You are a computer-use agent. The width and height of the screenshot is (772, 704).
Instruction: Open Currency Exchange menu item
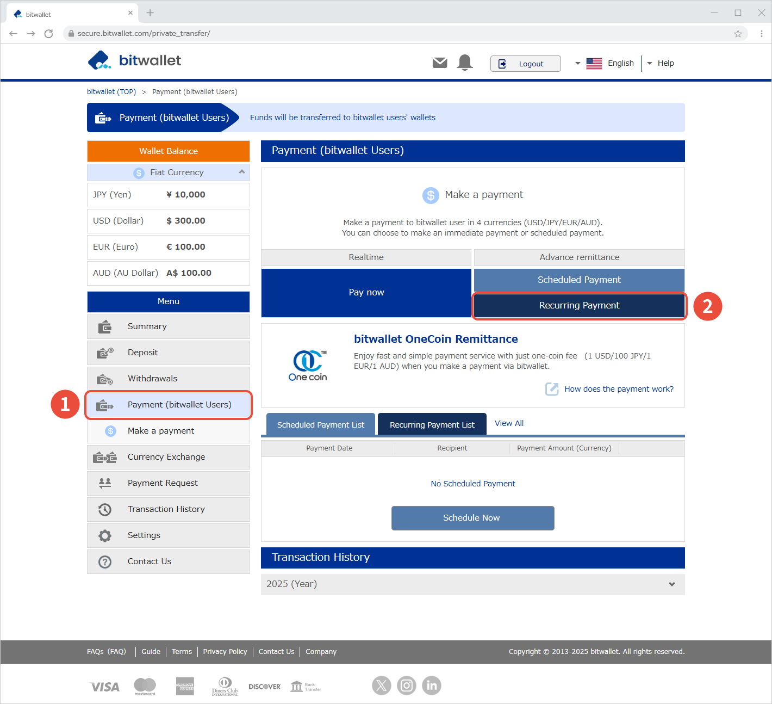pos(169,457)
